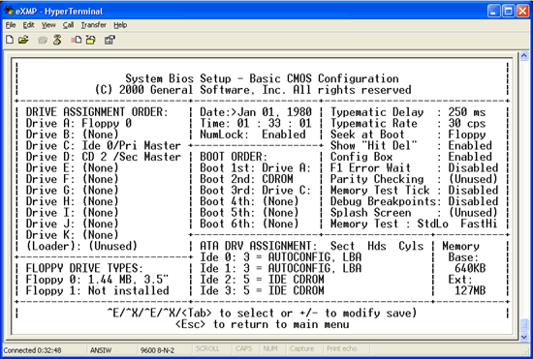Close the HyperTerminal window
This screenshot has width=533, height=359.
(522, 12)
